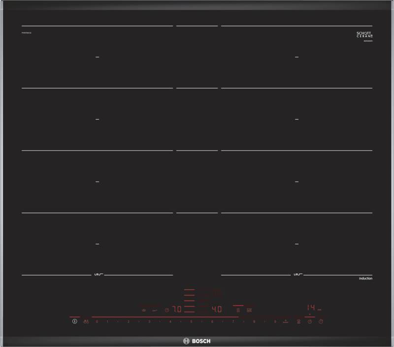Tap the sensor-frying symbol left of the pan icon
394x347 pixels.
point(144,311)
